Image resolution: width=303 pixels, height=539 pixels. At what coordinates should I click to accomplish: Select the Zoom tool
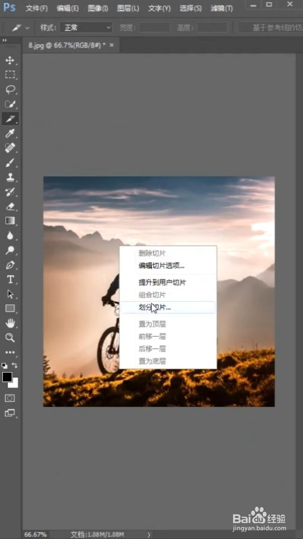click(10, 338)
